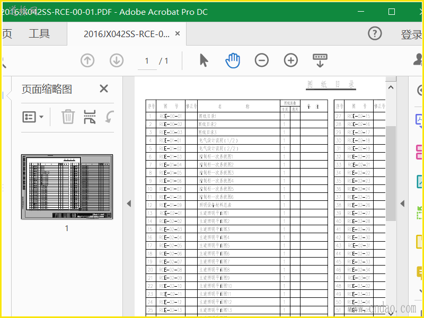This screenshot has height=318, width=424.
Task: Open the scrolling mode toolbar icon
Action: tap(320, 60)
